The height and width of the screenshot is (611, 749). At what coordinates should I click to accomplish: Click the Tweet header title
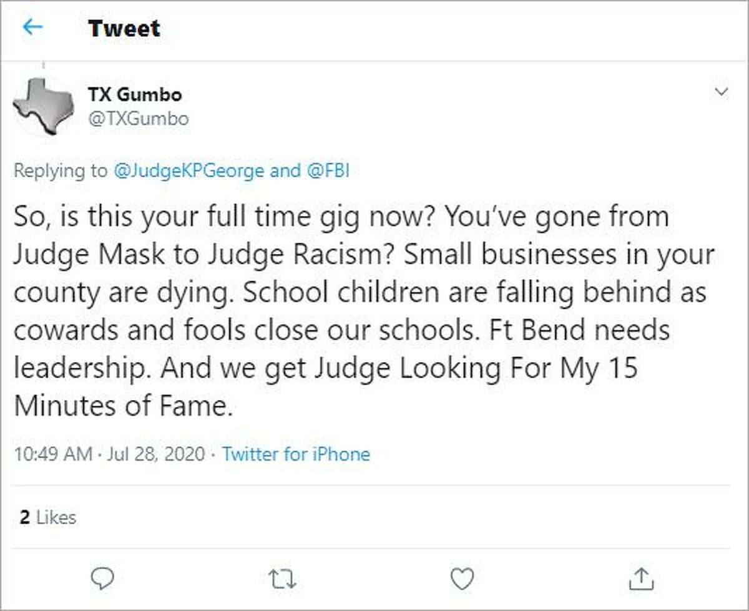[x=124, y=28]
